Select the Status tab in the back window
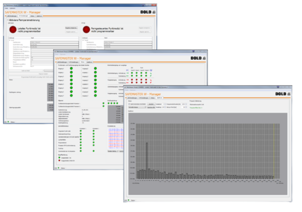Viewport: 302px width, 212px height. coord(32,16)
